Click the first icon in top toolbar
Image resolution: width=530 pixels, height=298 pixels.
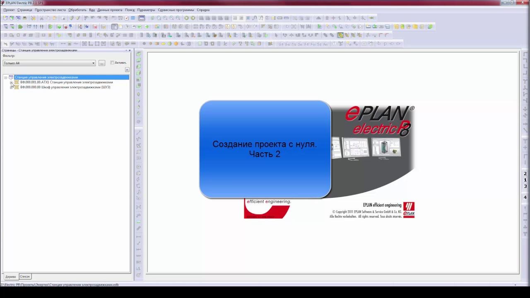click(5, 18)
